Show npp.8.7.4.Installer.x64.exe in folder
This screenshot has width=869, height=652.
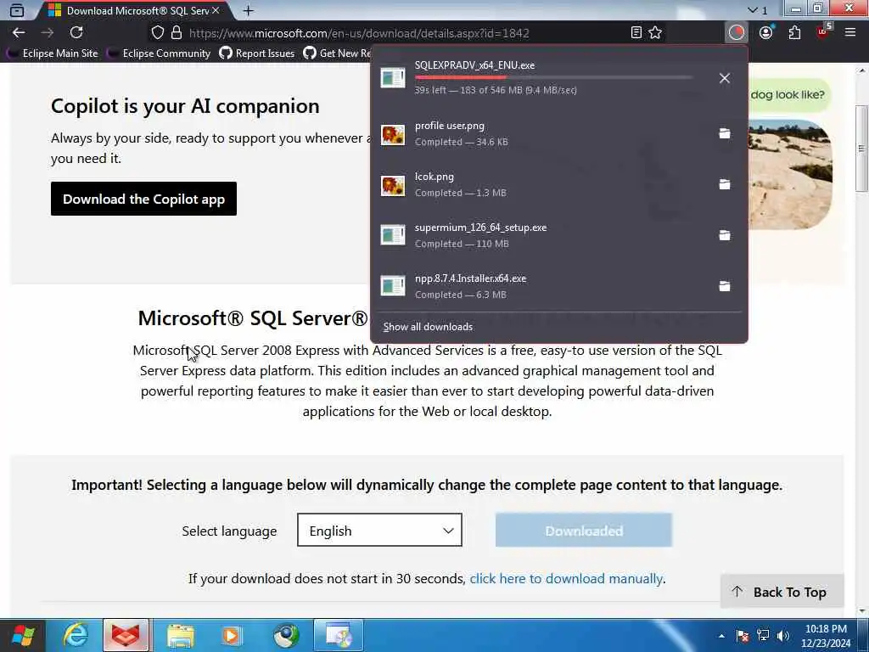coord(725,286)
